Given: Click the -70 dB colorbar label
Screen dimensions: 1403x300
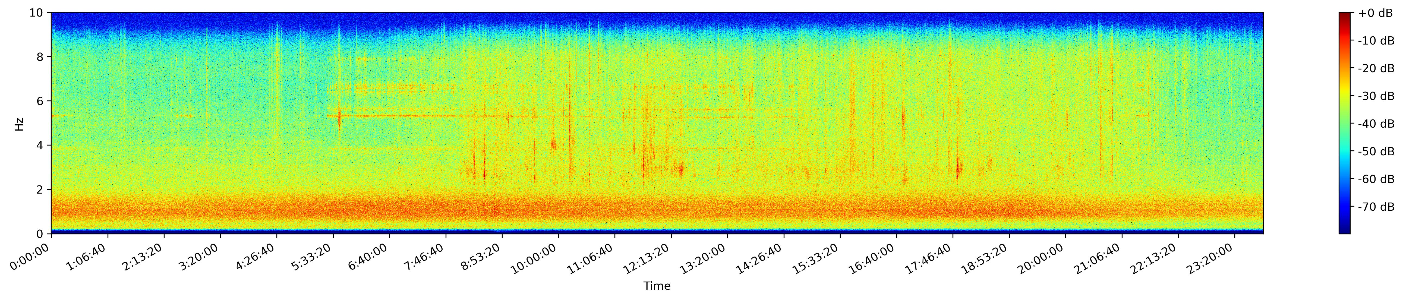Looking at the screenshot, I should pos(1376,207).
